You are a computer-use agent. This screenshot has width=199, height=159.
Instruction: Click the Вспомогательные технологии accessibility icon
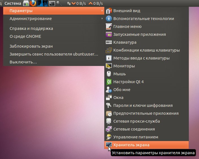[x=109, y=19]
